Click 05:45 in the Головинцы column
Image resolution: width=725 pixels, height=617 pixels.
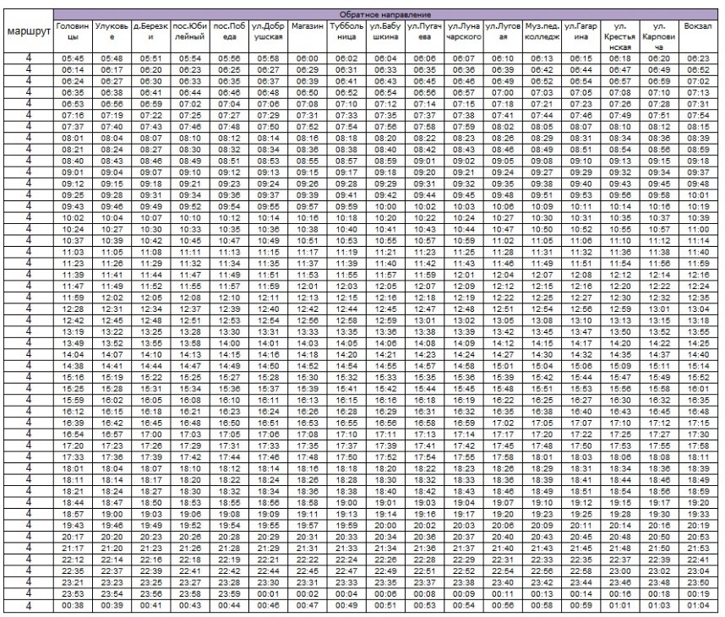pos(73,58)
